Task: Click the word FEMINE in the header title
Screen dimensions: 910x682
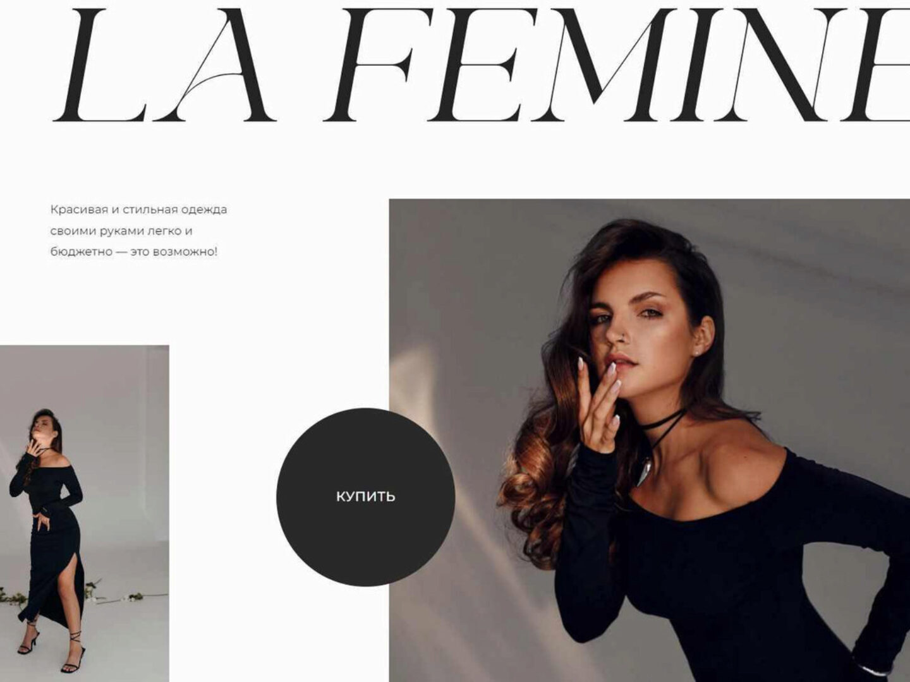Action: pos(616,65)
